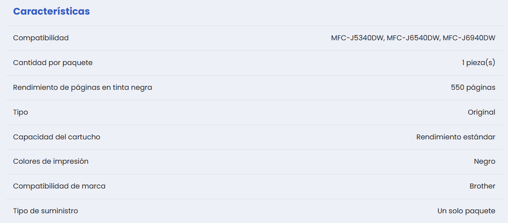The height and width of the screenshot is (223, 508).
Task: Click the Capacidad del cartucho label
Action: click(57, 137)
